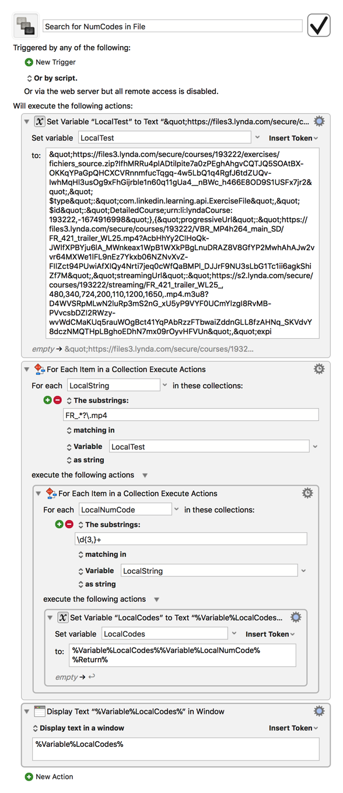Open gear menu of inner LocalNumCode For Each
Screen dimensions: 343x793
click(307, 493)
